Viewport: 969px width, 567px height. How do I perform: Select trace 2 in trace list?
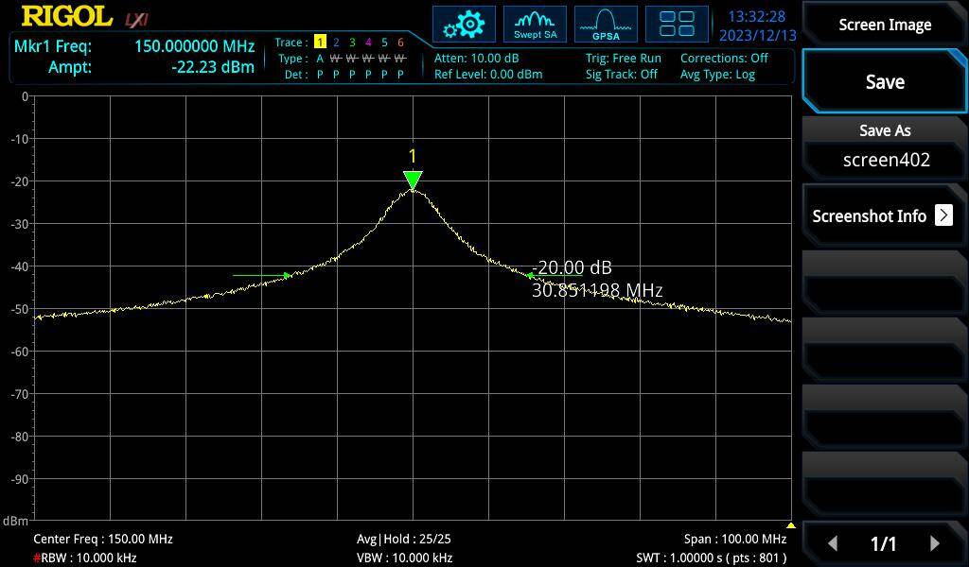pyautogui.click(x=336, y=43)
